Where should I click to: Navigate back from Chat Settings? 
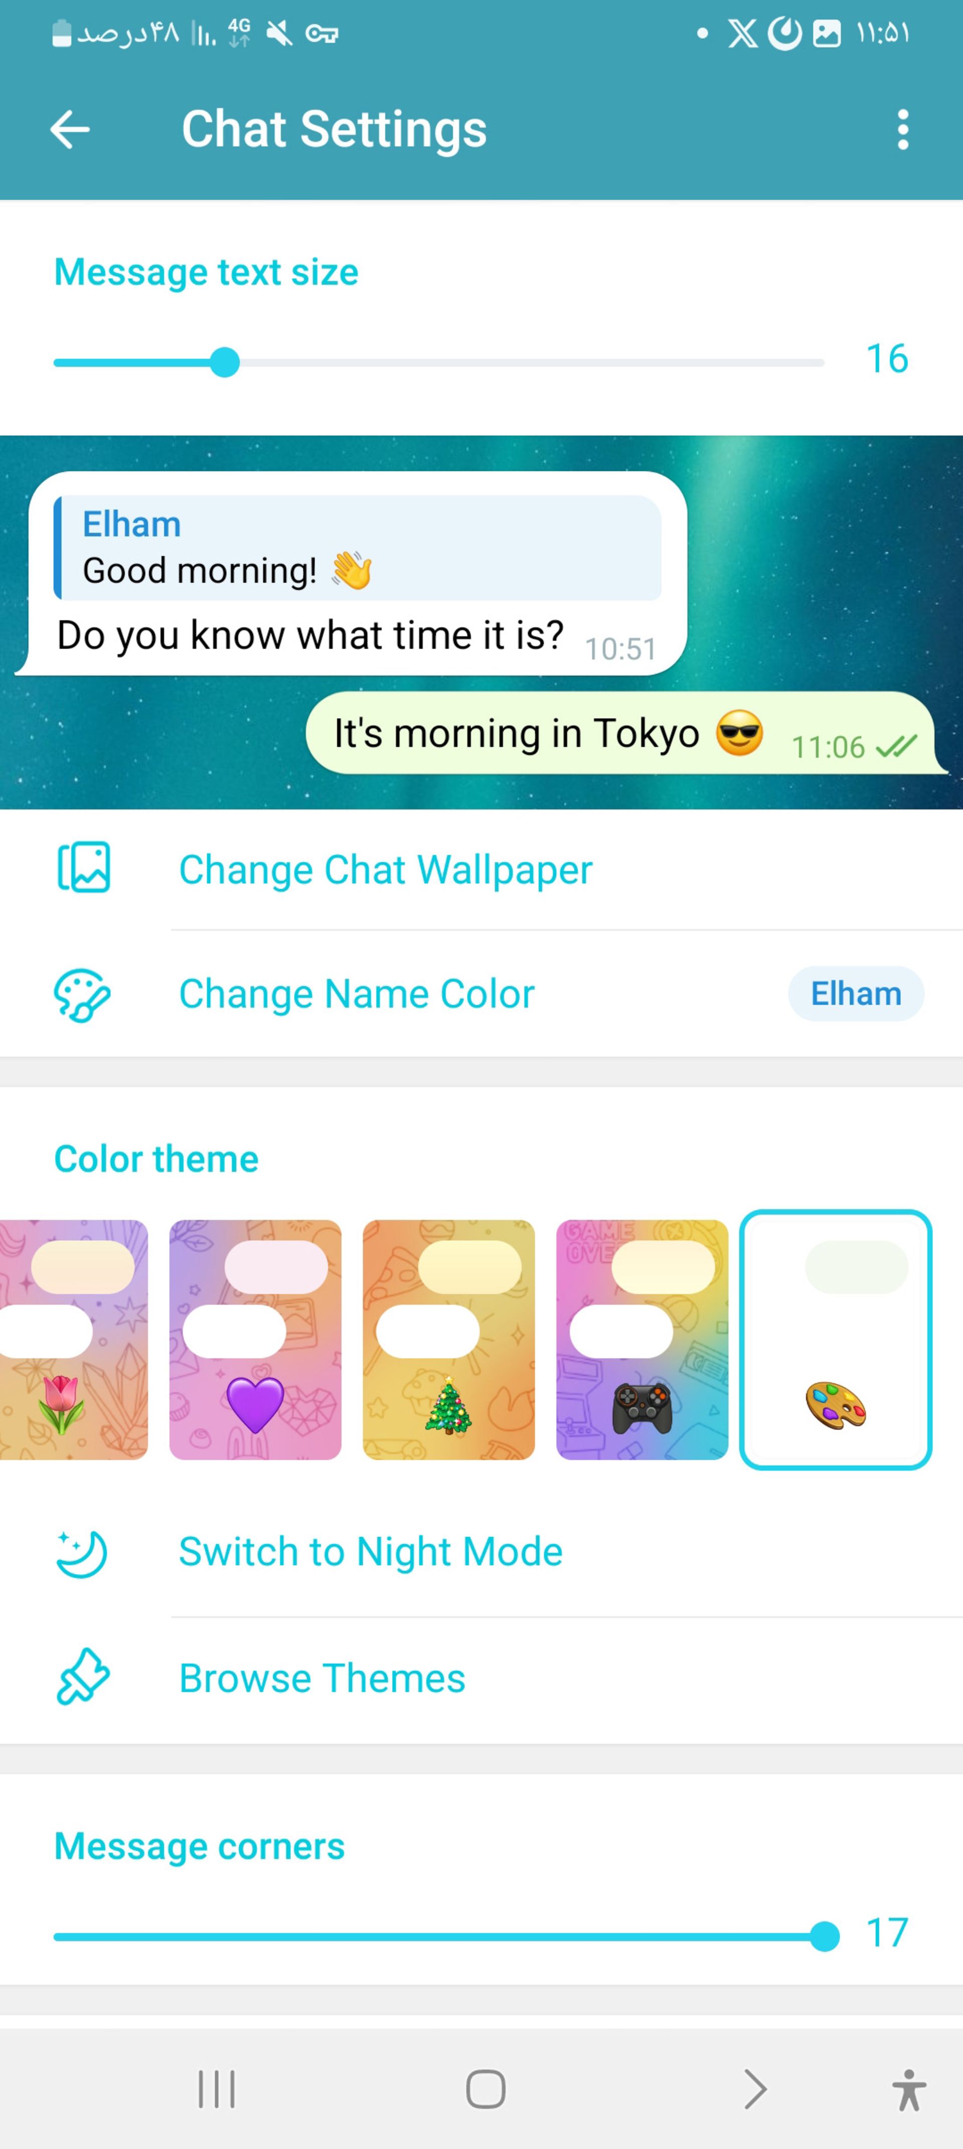[69, 129]
